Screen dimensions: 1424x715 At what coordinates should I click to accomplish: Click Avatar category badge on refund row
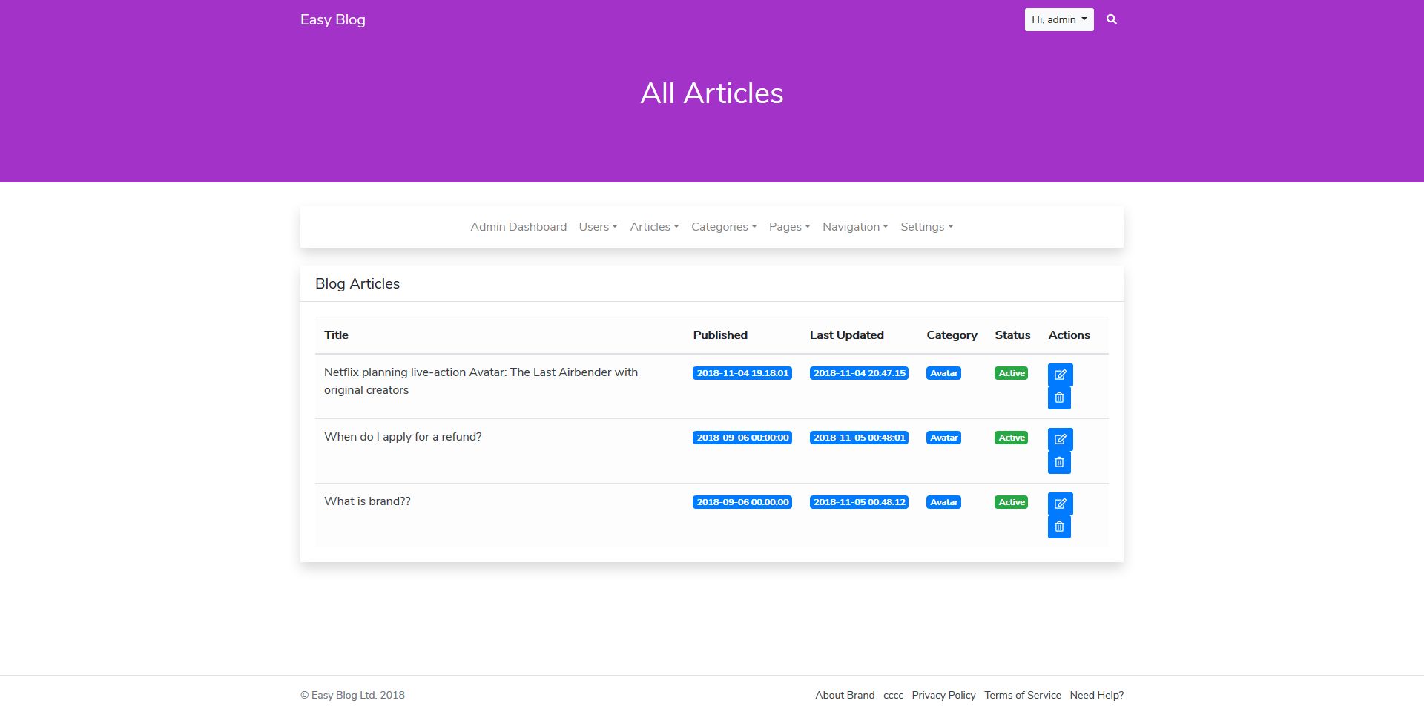pos(943,438)
